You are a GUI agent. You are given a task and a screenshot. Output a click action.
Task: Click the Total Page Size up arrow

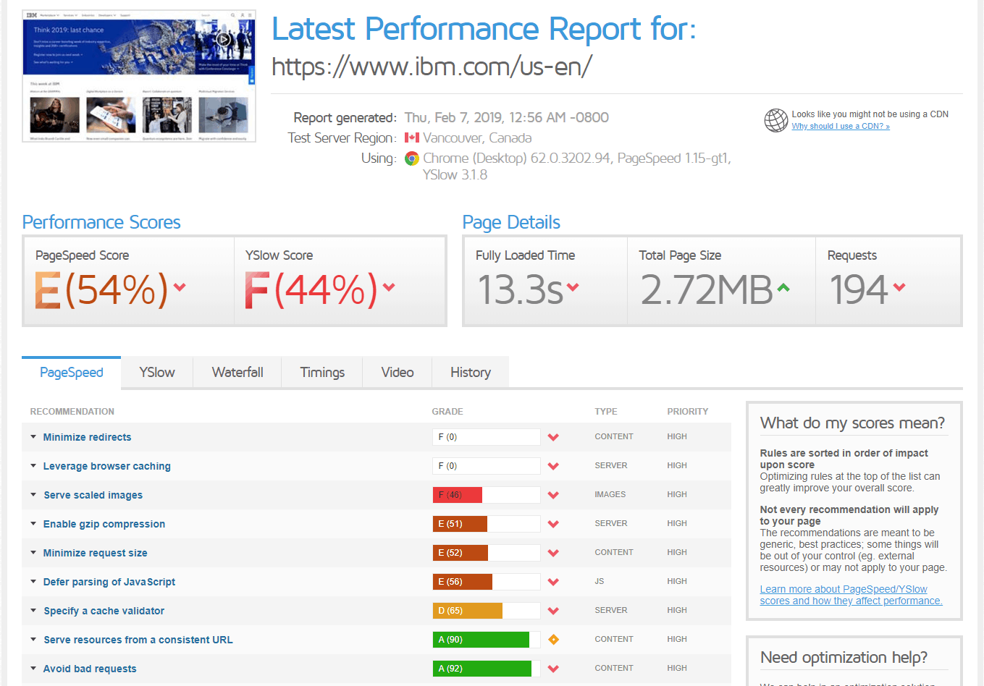783,287
